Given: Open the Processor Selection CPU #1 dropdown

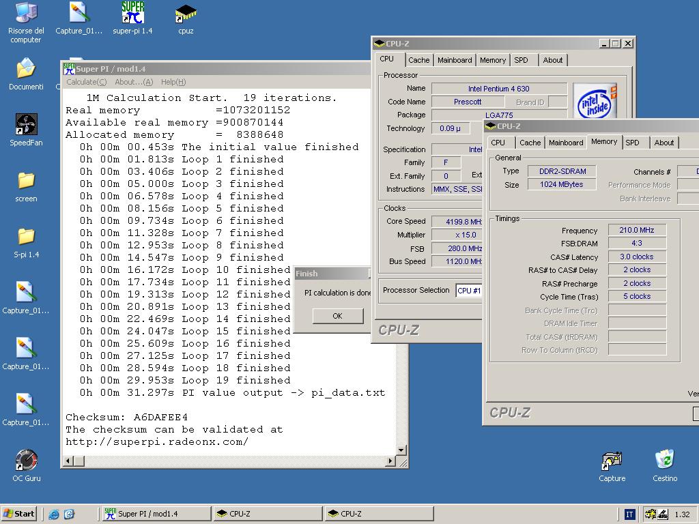Looking at the screenshot, I should (x=468, y=291).
